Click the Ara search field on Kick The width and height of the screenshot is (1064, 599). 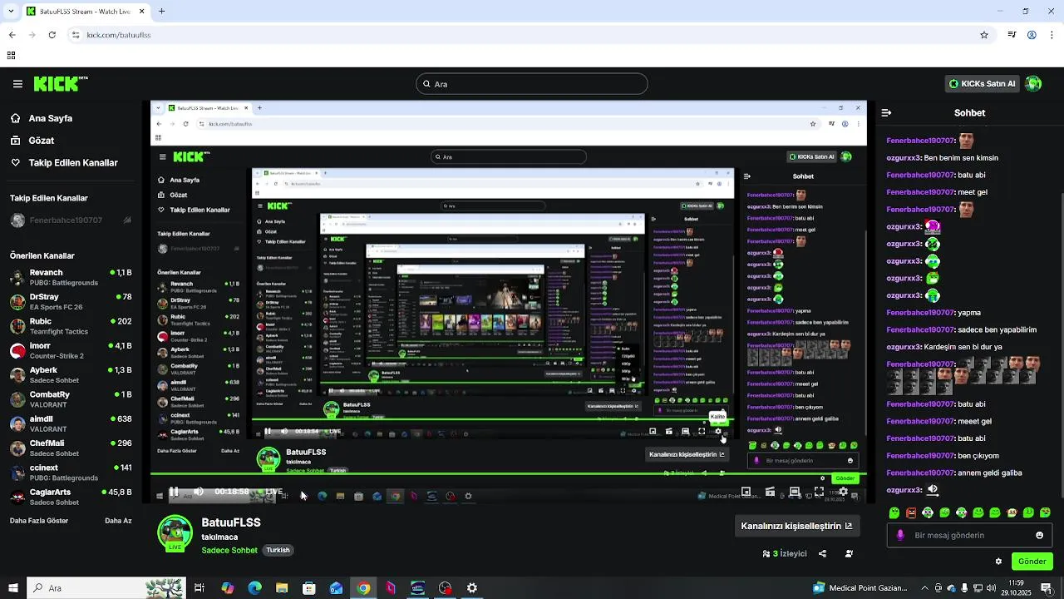[531, 84]
